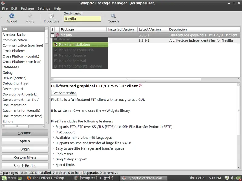Launch Firefox from the taskbar icon

coord(29,178)
